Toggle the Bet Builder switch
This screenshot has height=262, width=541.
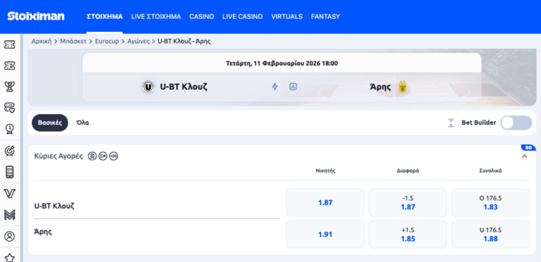tap(516, 123)
